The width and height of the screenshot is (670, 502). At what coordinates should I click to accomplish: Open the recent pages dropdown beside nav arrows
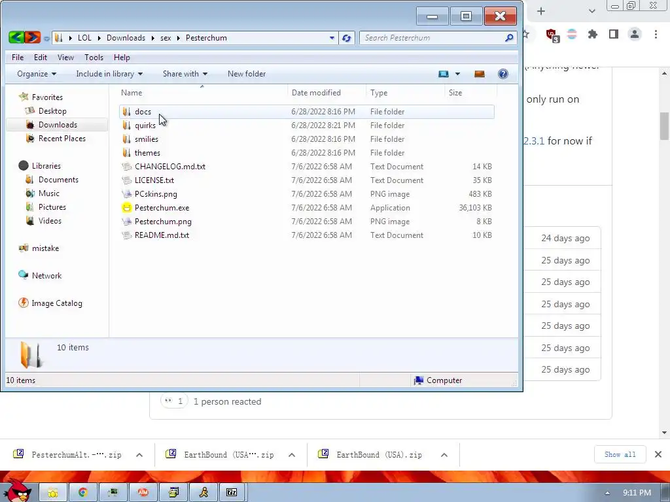(x=46, y=39)
